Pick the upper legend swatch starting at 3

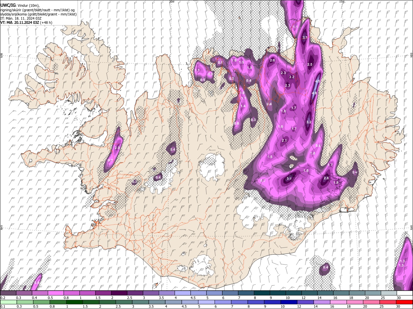(151, 293)
